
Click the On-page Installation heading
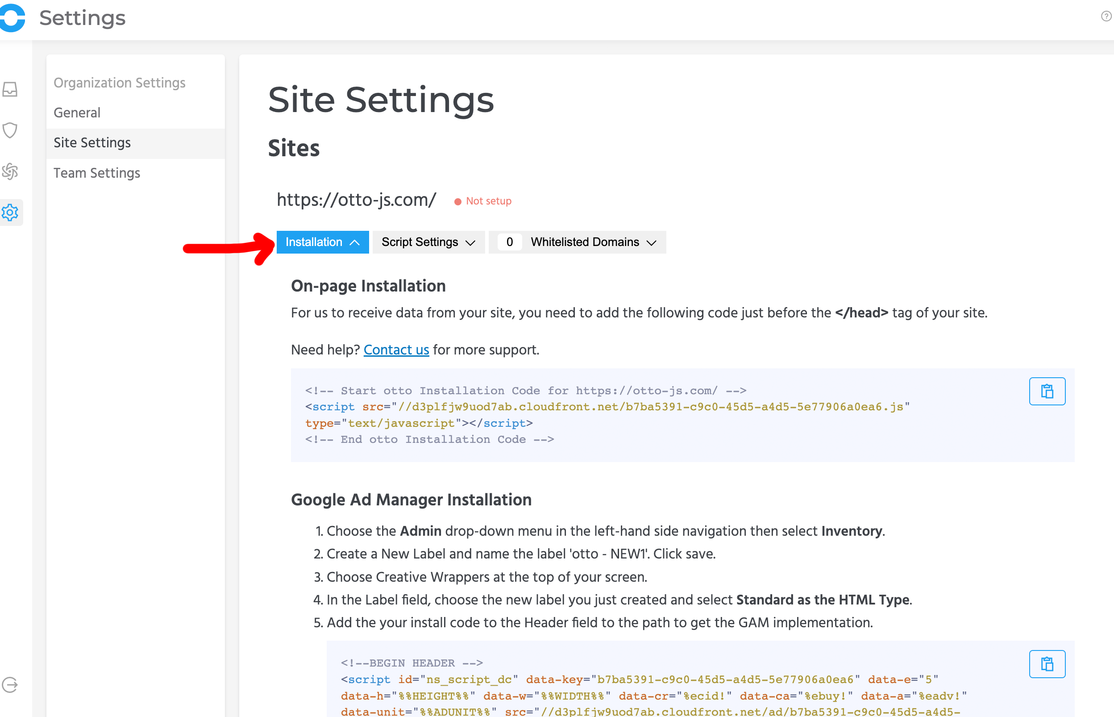pos(368,286)
